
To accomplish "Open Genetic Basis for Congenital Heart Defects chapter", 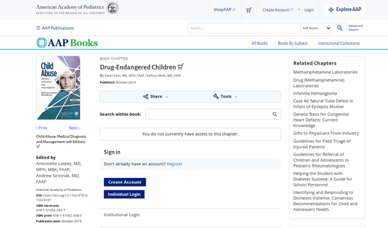I will tap(321, 120).
